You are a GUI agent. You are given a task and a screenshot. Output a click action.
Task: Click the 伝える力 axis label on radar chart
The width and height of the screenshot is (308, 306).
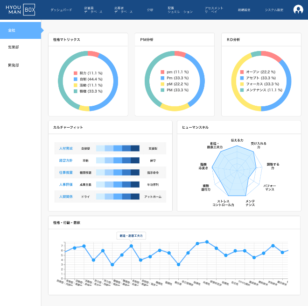click(237, 140)
